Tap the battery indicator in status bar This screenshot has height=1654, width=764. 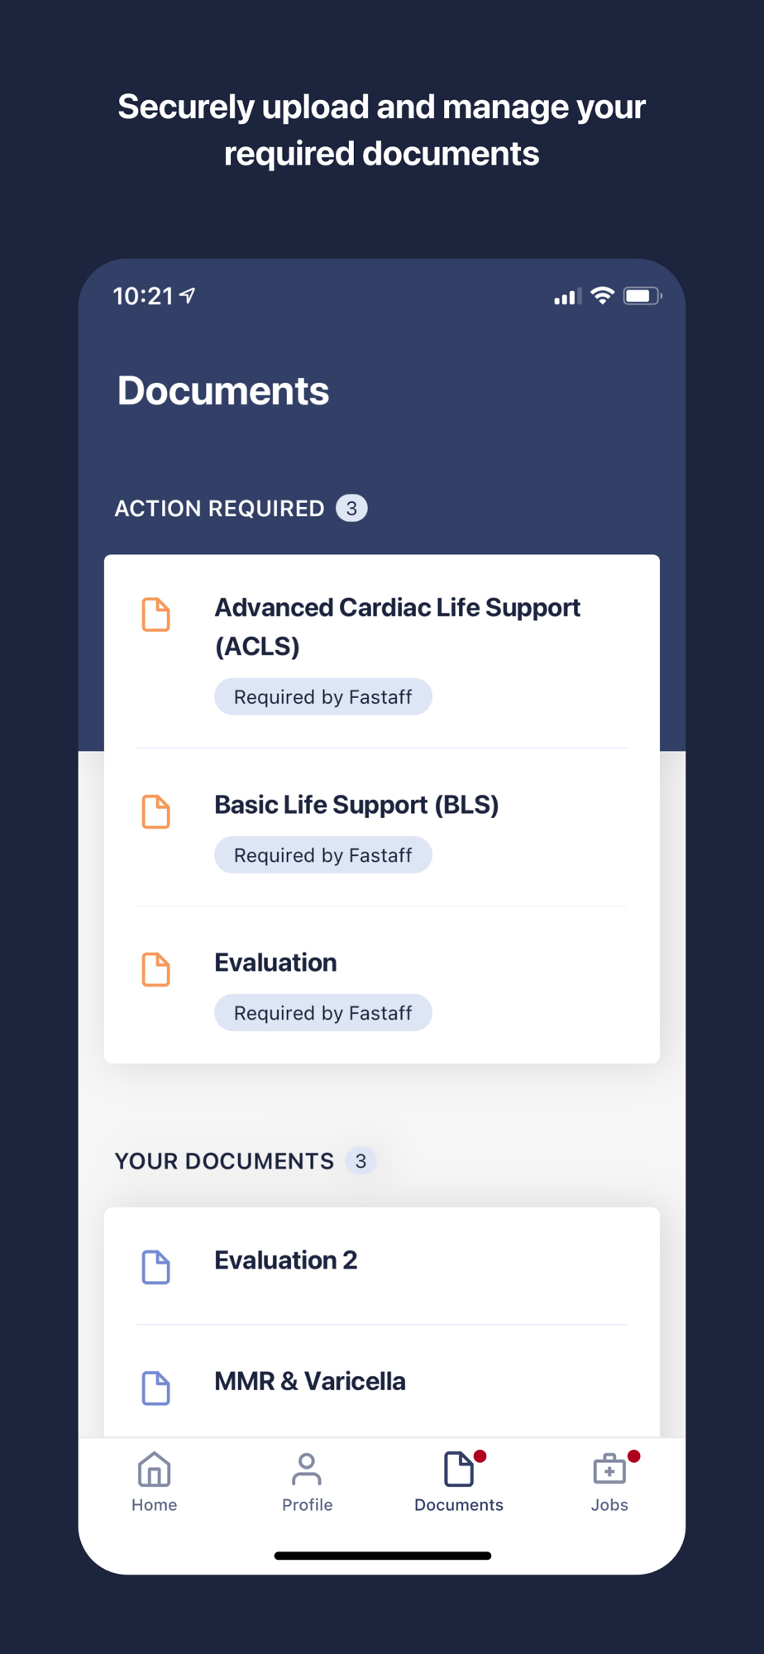(x=642, y=296)
